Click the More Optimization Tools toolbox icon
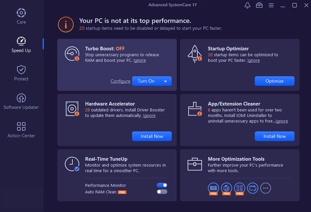311x212 pixels. (195, 164)
